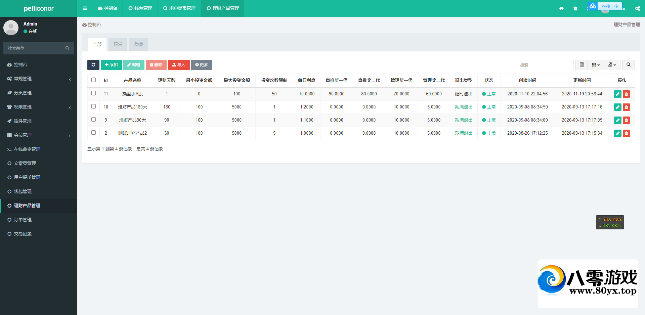Open 控制台 in the sidebar

[39, 64]
